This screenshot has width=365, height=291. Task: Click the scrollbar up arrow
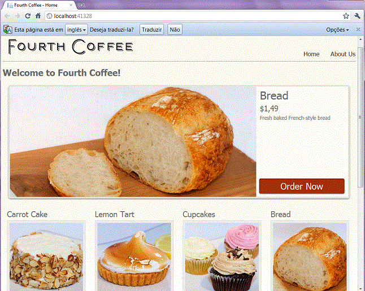point(360,40)
